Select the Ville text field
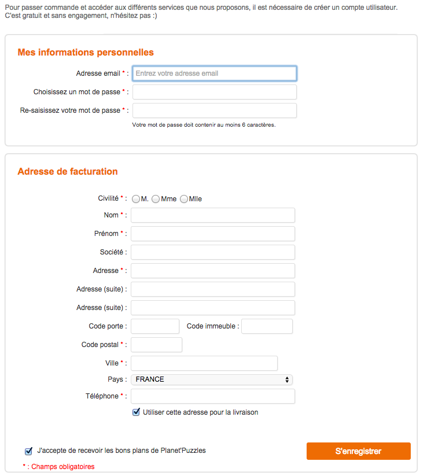 204,363
